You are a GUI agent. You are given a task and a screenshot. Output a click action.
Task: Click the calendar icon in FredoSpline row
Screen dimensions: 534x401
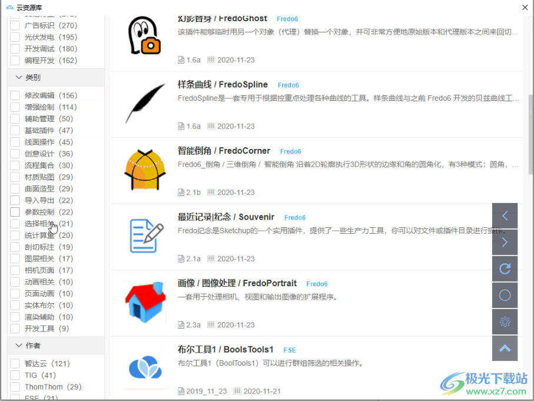tap(211, 126)
